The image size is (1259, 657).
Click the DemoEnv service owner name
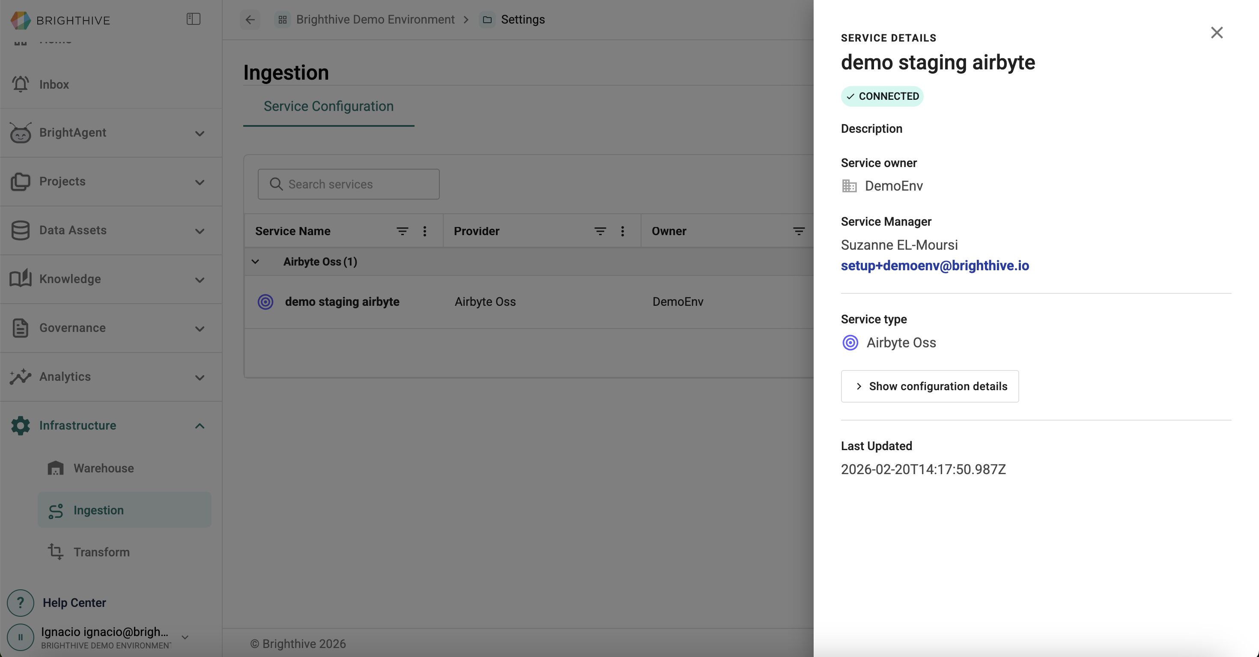point(894,186)
